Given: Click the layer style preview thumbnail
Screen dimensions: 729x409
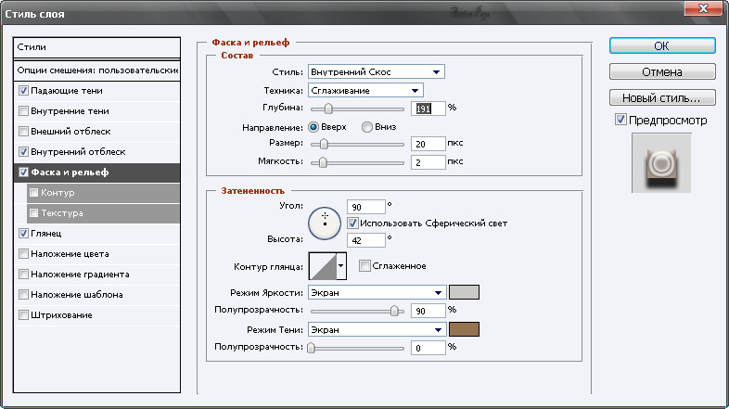Looking at the screenshot, I should pos(661,163).
